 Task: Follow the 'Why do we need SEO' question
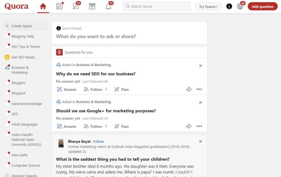click(95, 90)
